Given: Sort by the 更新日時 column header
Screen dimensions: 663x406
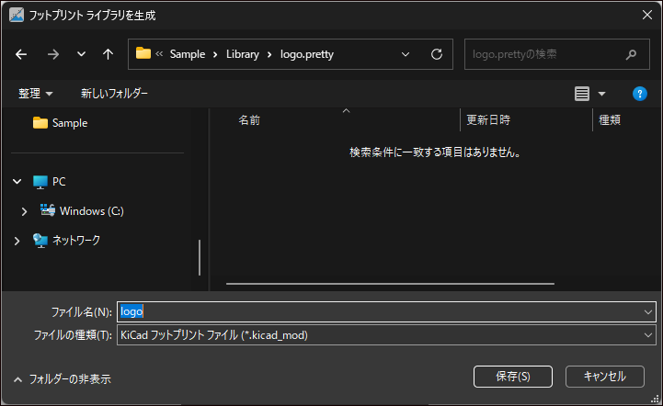Looking at the screenshot, I should tap(488, 120).
